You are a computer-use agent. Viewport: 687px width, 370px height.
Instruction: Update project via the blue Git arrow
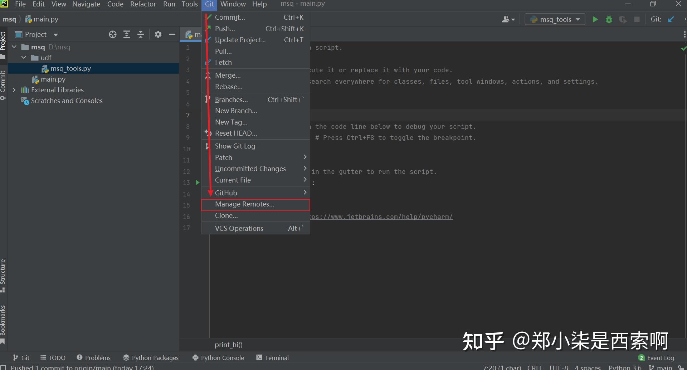(671, 19)
